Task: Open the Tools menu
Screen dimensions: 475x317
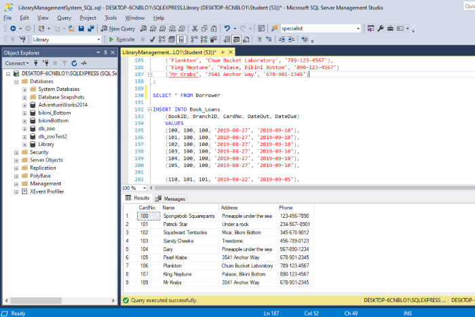Action: coord(111,18)
